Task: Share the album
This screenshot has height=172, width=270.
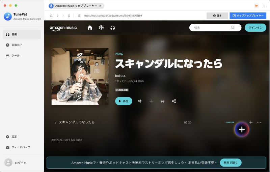Action: point(174,101)
